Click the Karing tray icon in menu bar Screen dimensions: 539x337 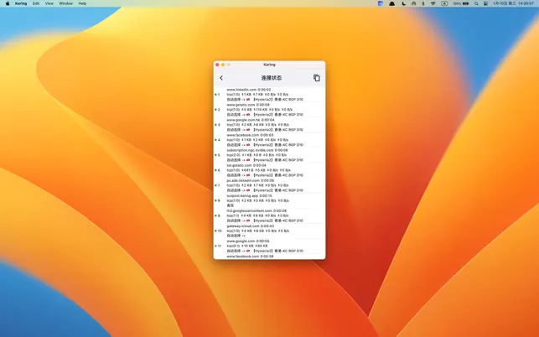tap(381, 3)
